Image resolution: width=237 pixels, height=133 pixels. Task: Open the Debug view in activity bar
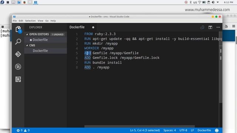click(x=18, y=66)
